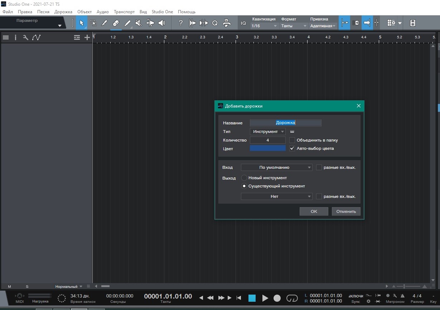Toggle the Loop transport button
This screenshot has height=310, width=440.
292,298
